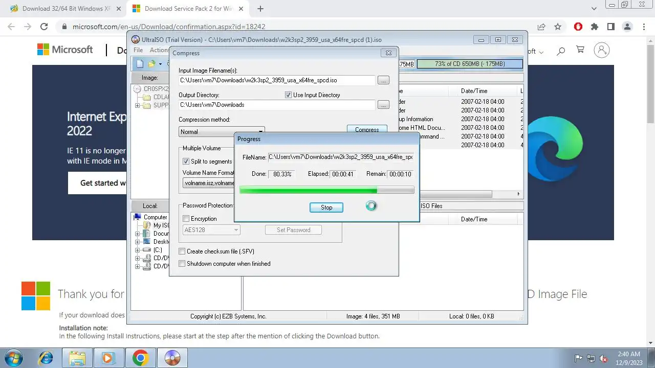Open the File menu in UltraISO
655x368 pixels.
pyautogui.click(x=138, y=50)
